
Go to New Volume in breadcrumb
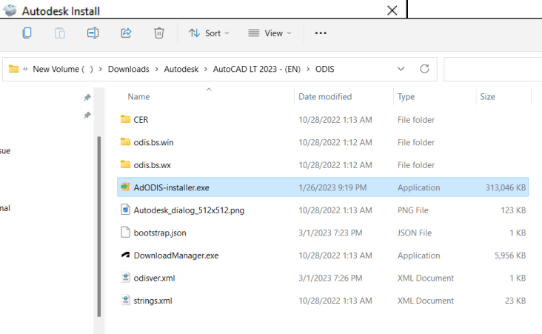click(62, 69)
